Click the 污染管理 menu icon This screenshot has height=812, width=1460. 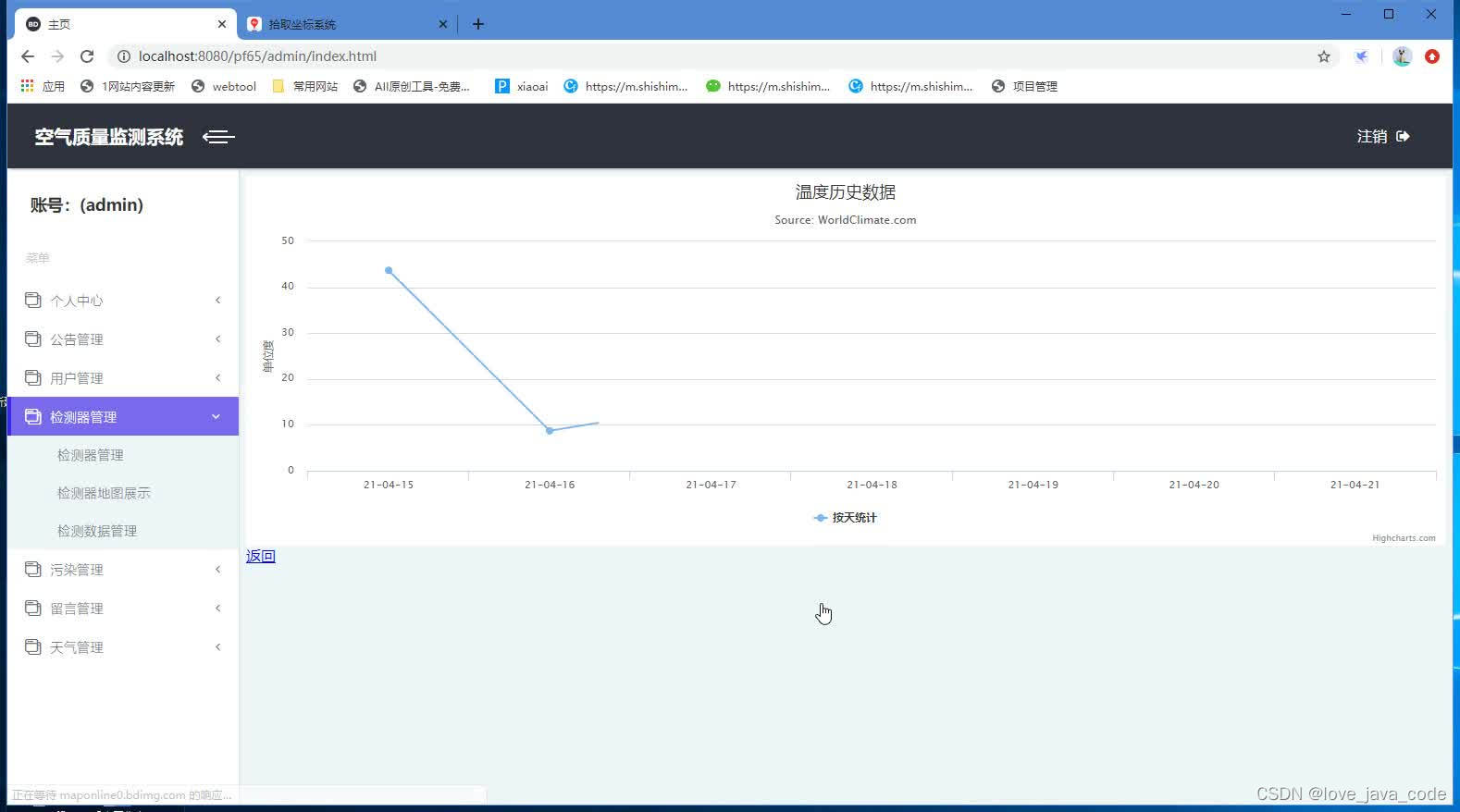point(33,569)
